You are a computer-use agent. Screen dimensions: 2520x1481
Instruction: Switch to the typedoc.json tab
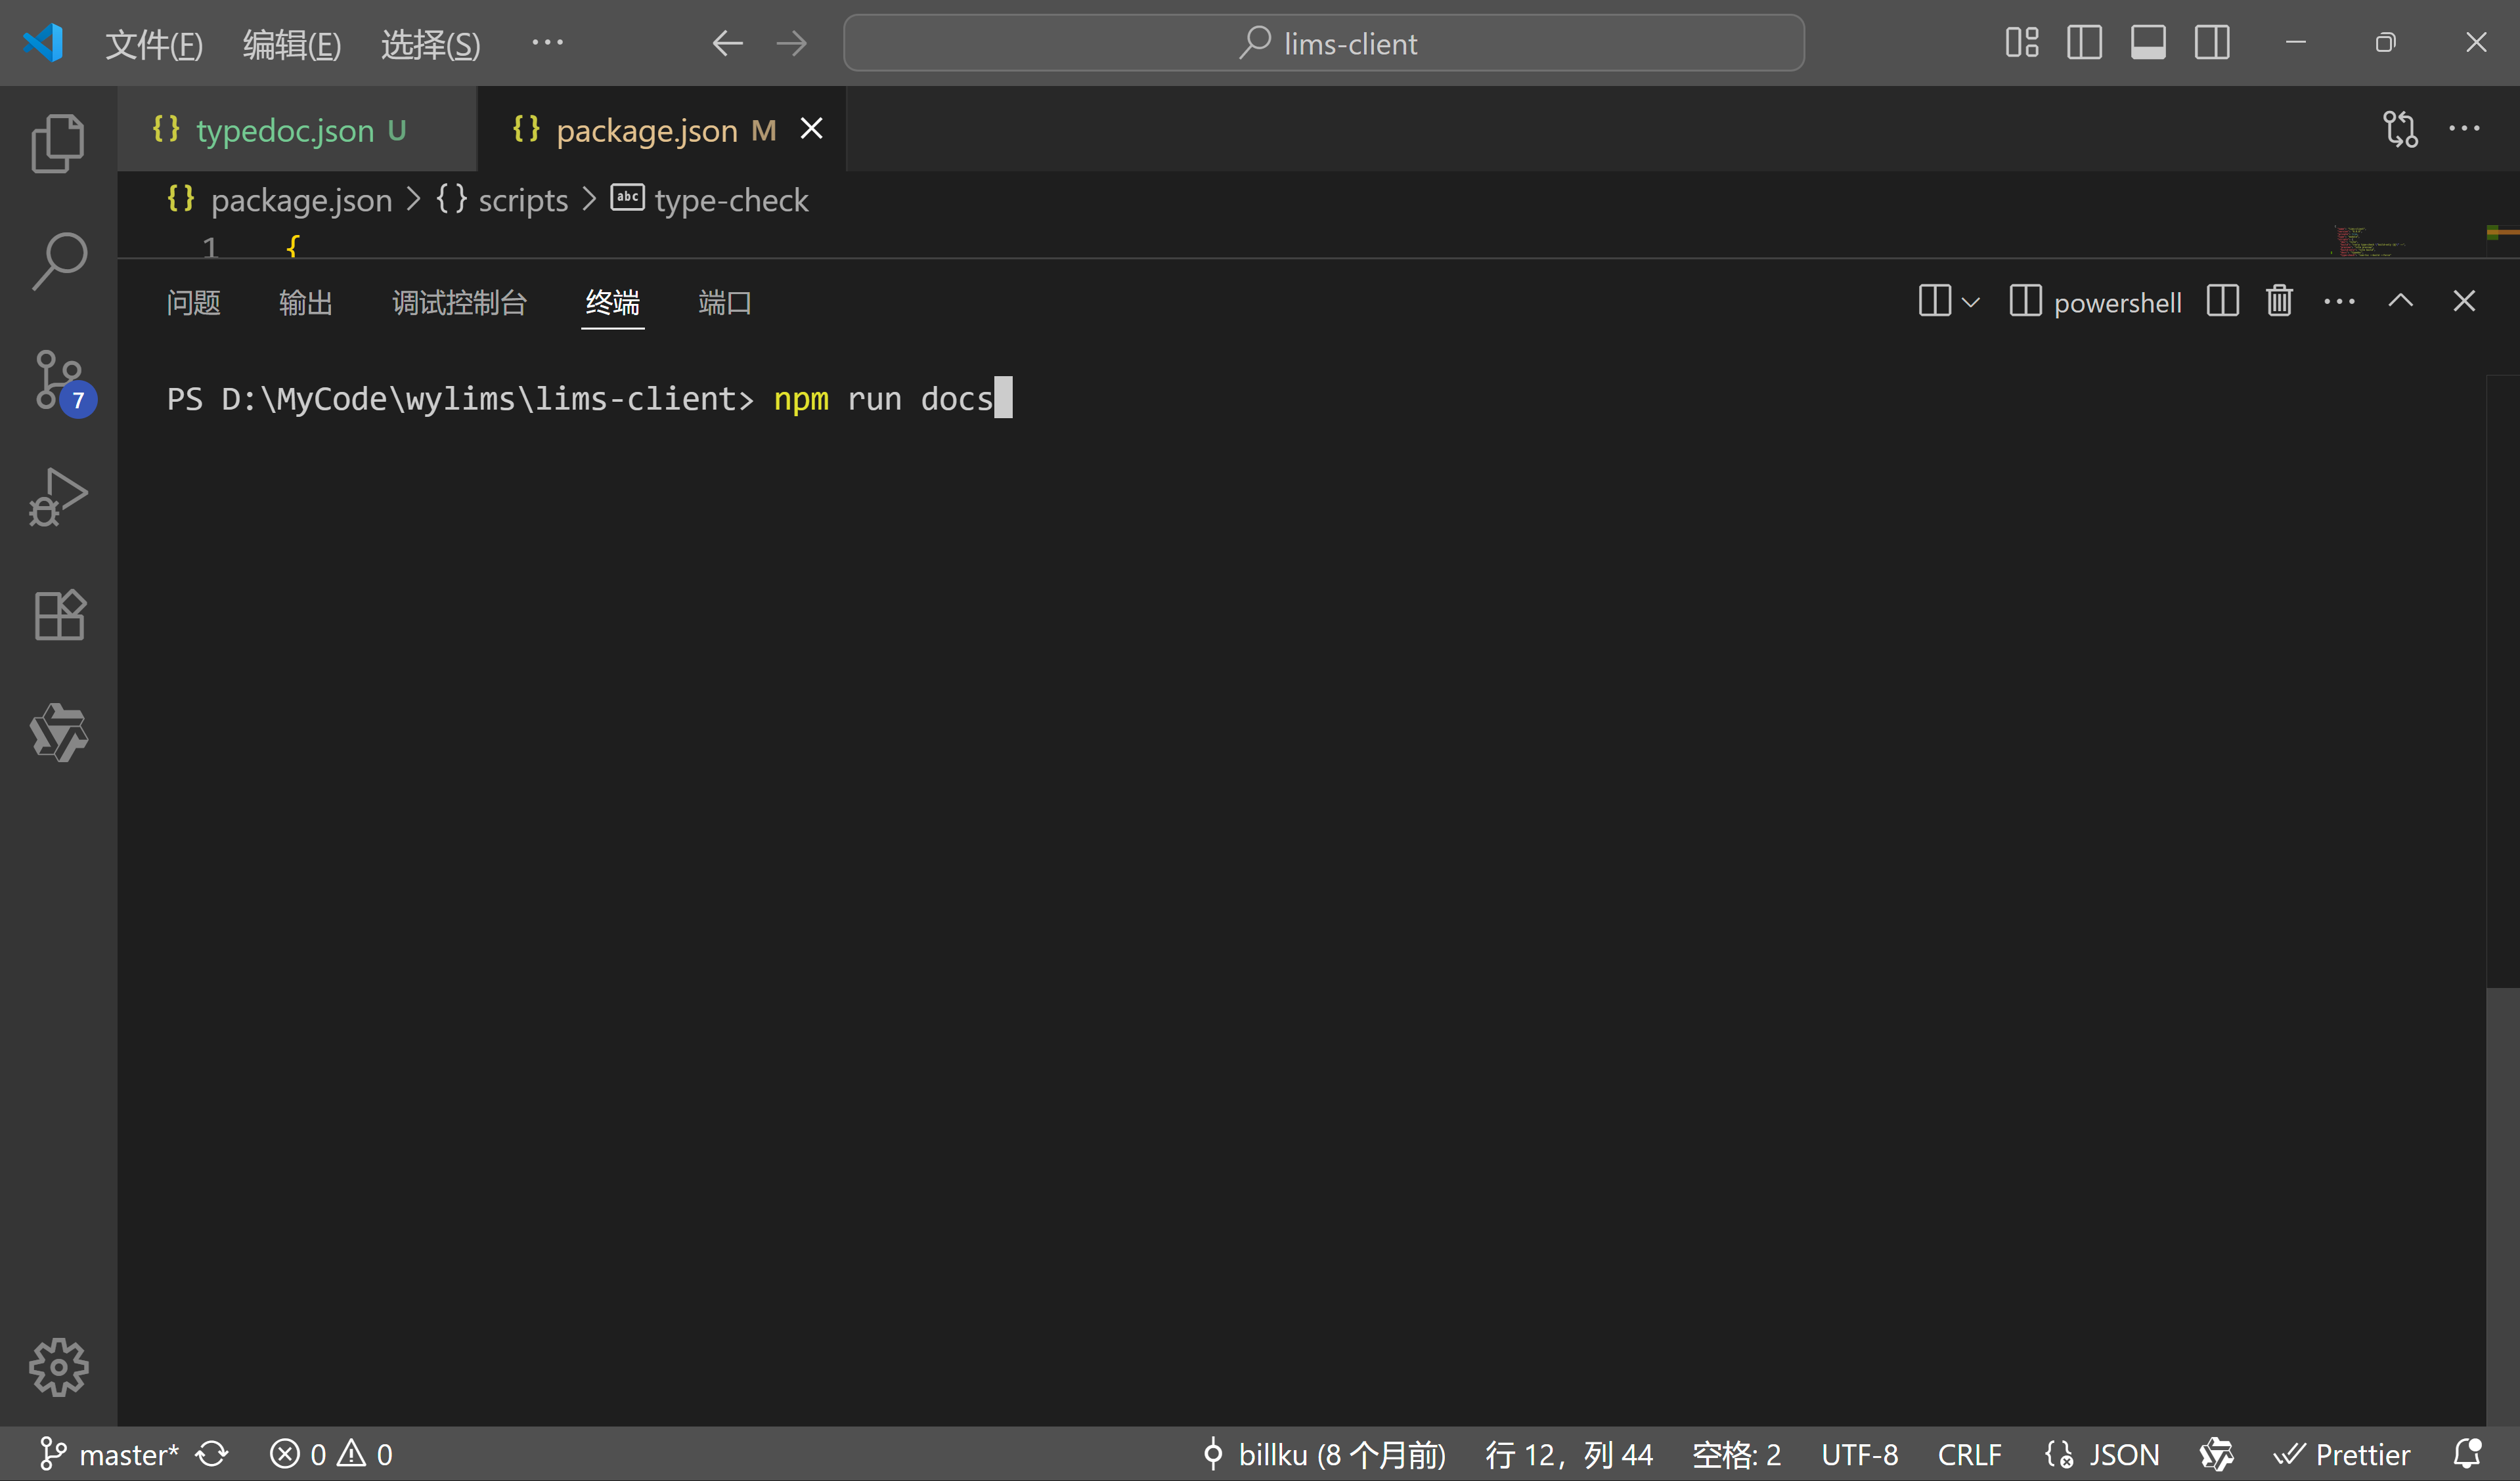[280, 130]
